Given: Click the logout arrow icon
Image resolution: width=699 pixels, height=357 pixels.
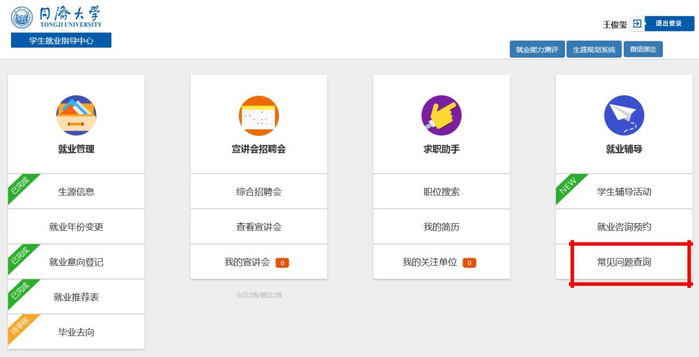Looking at the screenshot, I should [x=638, y=24].
